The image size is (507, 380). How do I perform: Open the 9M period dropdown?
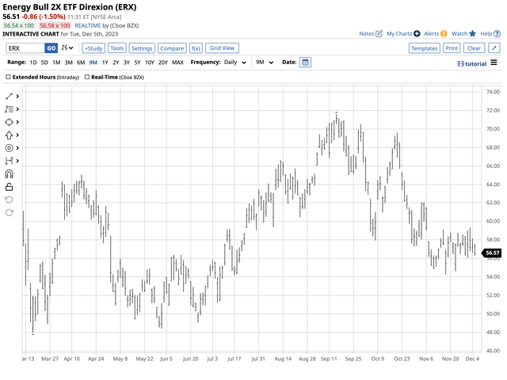tap(265, 63)
